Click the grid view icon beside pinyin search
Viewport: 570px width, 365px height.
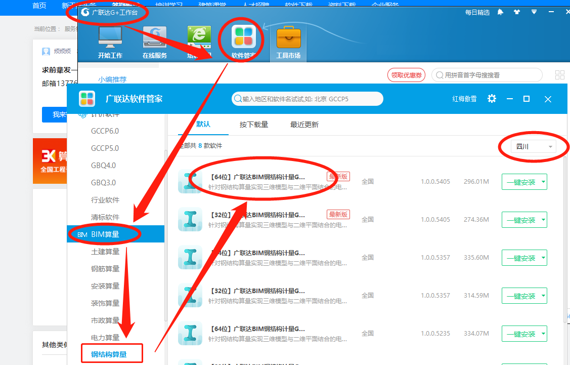[x=560, y=75]
